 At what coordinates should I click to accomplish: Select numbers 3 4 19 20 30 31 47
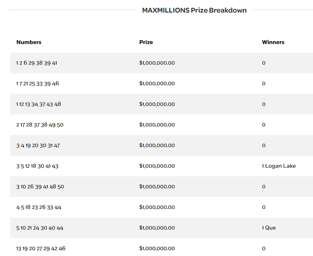click(x=38, y=145)
